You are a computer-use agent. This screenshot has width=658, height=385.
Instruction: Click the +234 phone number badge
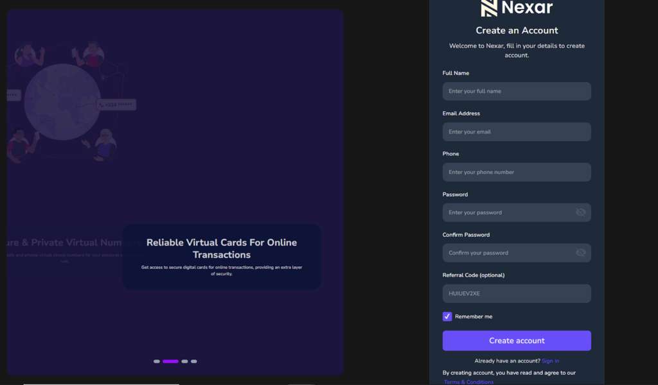tap(116, 105)
